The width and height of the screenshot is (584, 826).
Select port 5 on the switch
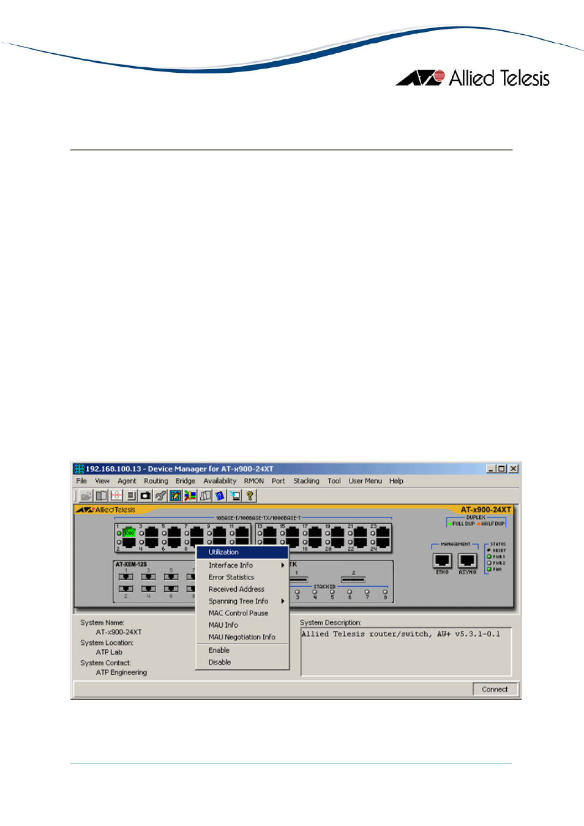[174, 533]
